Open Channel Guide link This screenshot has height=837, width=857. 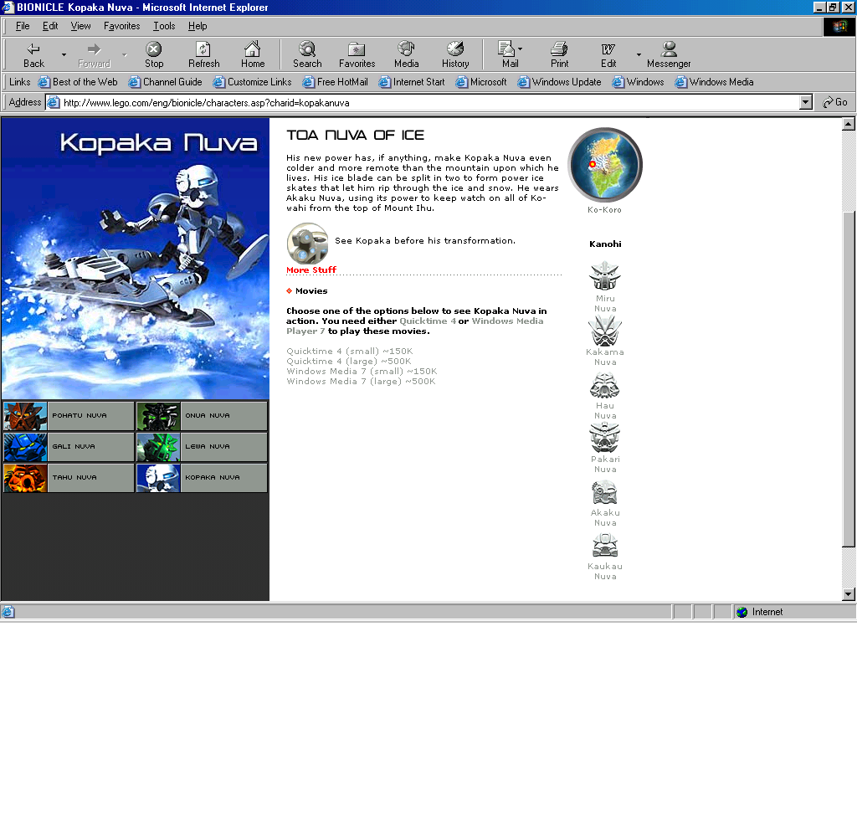click(x=165, y=82)
